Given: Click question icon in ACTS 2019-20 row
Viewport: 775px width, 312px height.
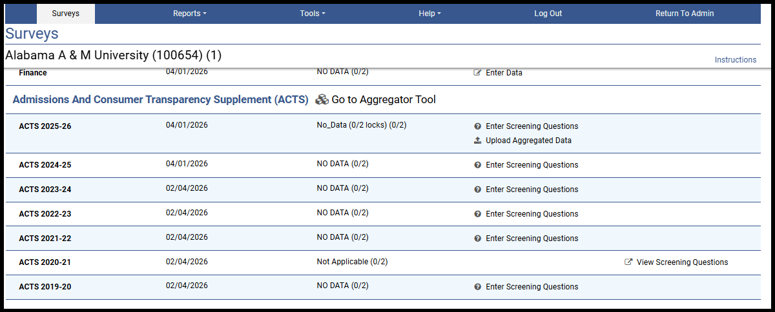Looking at the screenshot, I should (x=478, y=287).
